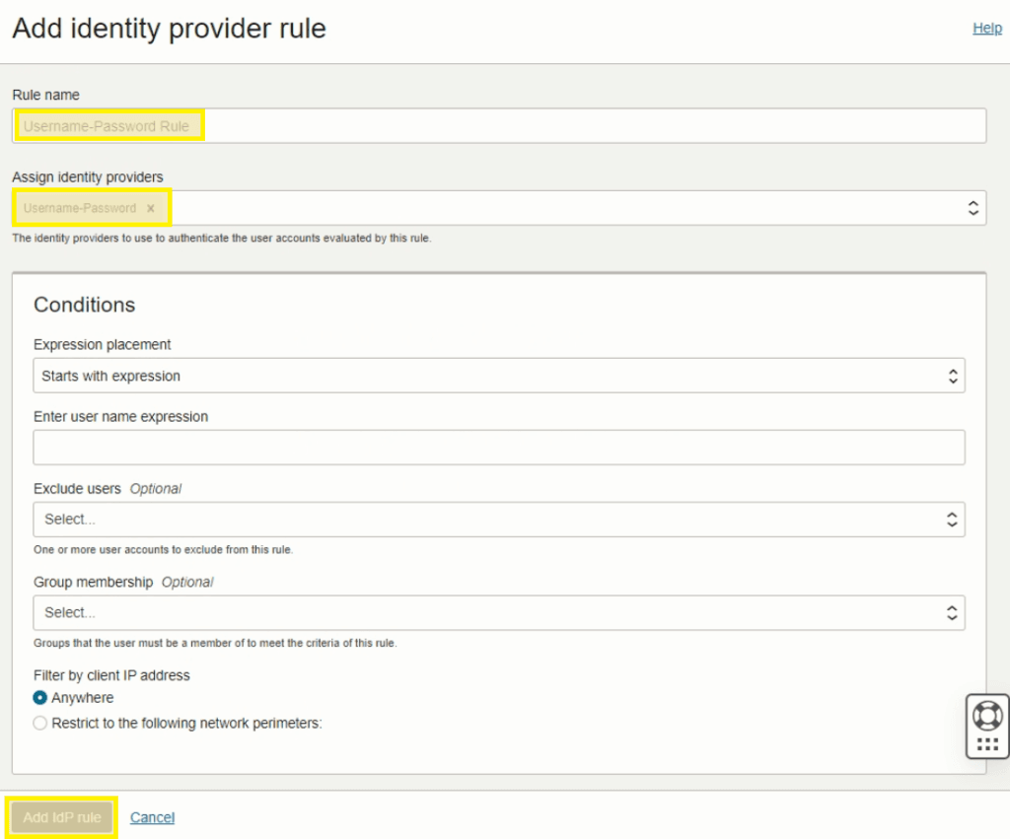Click the Group membership chevron icon
Screen dimensions: 1010x839
pyautogui.click(x=953, y=612)
